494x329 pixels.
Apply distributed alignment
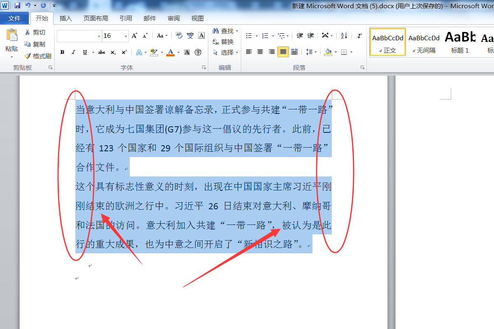[x=294, y=52]
